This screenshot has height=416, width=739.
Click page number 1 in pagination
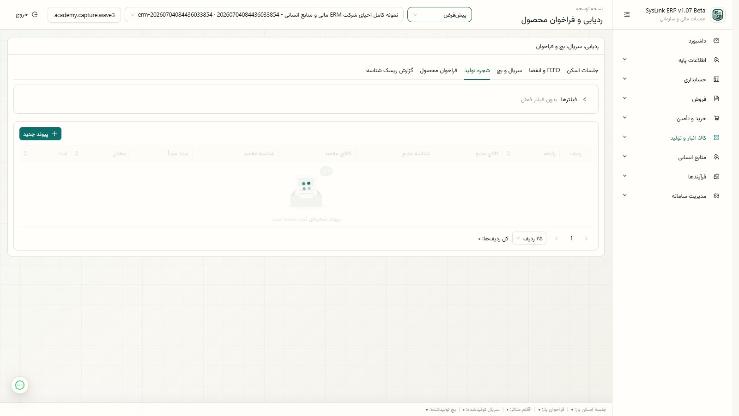(571, 239)
